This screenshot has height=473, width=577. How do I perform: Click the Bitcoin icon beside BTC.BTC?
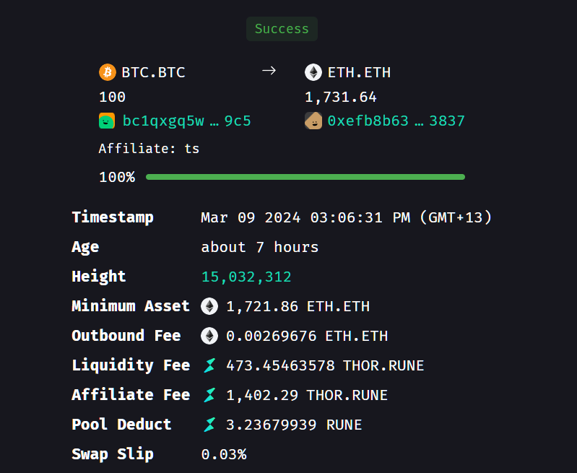point(108,72)
